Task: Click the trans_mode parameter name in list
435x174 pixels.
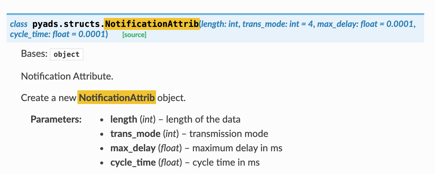Action: tap(135, 134)
